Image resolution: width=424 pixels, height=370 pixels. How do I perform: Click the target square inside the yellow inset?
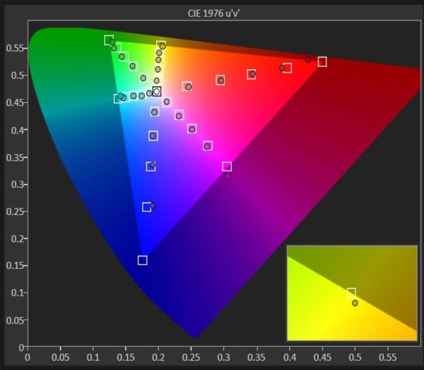[351, 292]
